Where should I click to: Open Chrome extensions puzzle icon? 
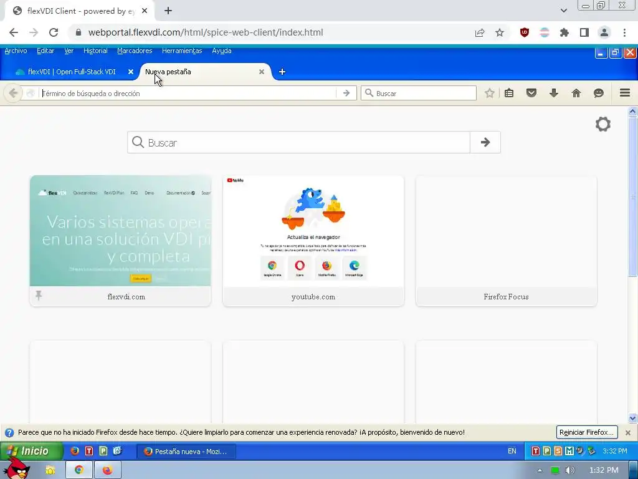[x=564, y=32]
